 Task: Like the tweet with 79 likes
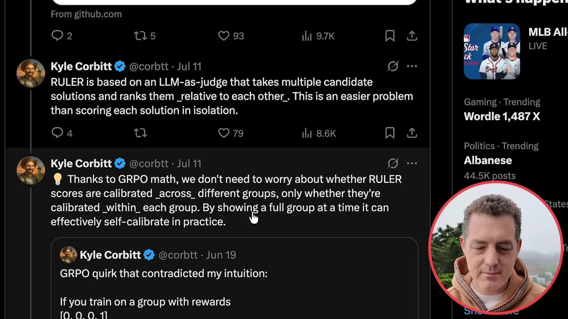click(x=230, y=133)
